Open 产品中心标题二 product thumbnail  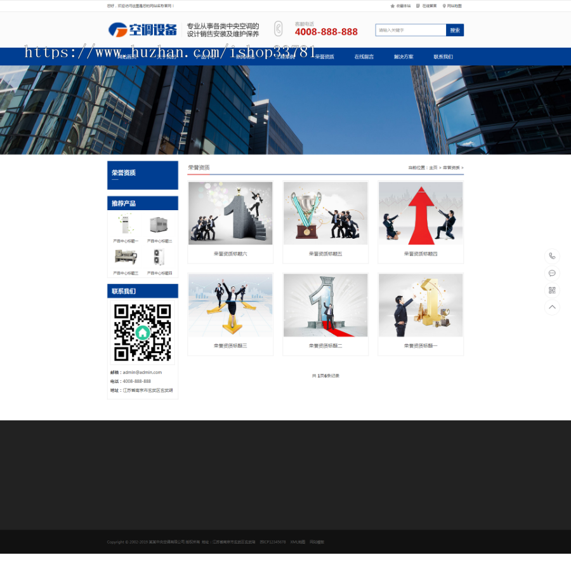point(159,224)
